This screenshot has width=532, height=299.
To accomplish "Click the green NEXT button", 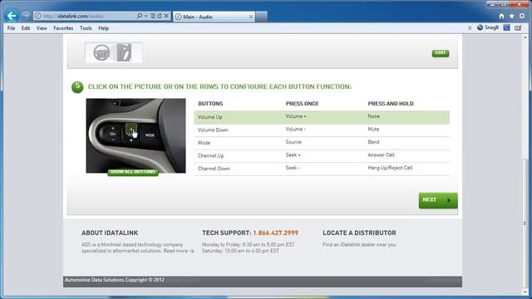I will pyautogui.click(x=438, y=200).
